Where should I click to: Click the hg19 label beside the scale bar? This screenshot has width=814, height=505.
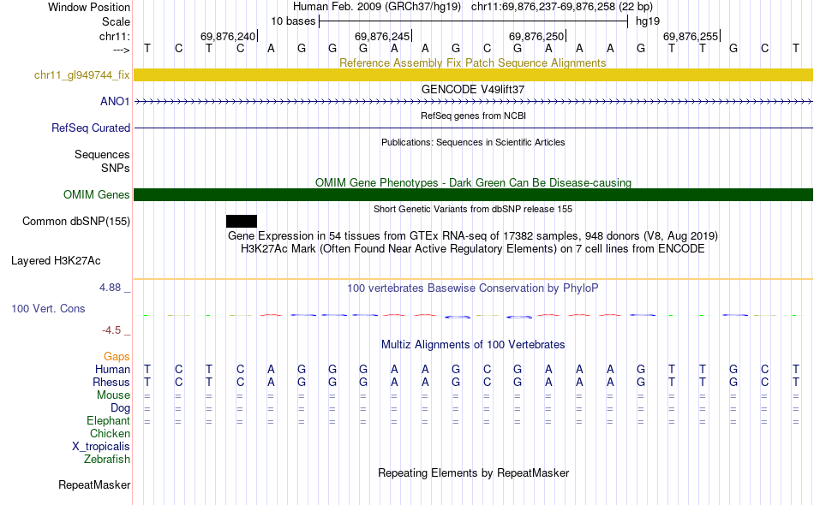tap(648, 21)
